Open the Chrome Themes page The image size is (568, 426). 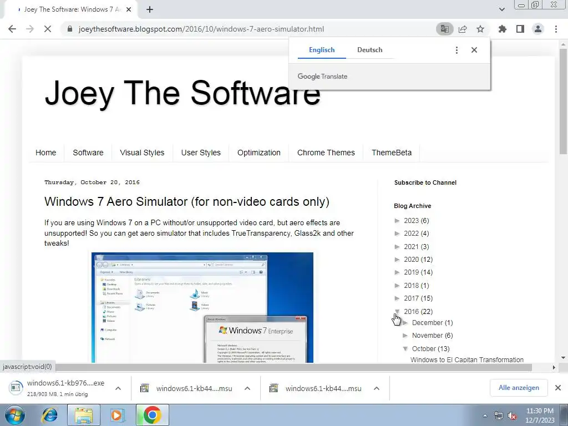326,153
